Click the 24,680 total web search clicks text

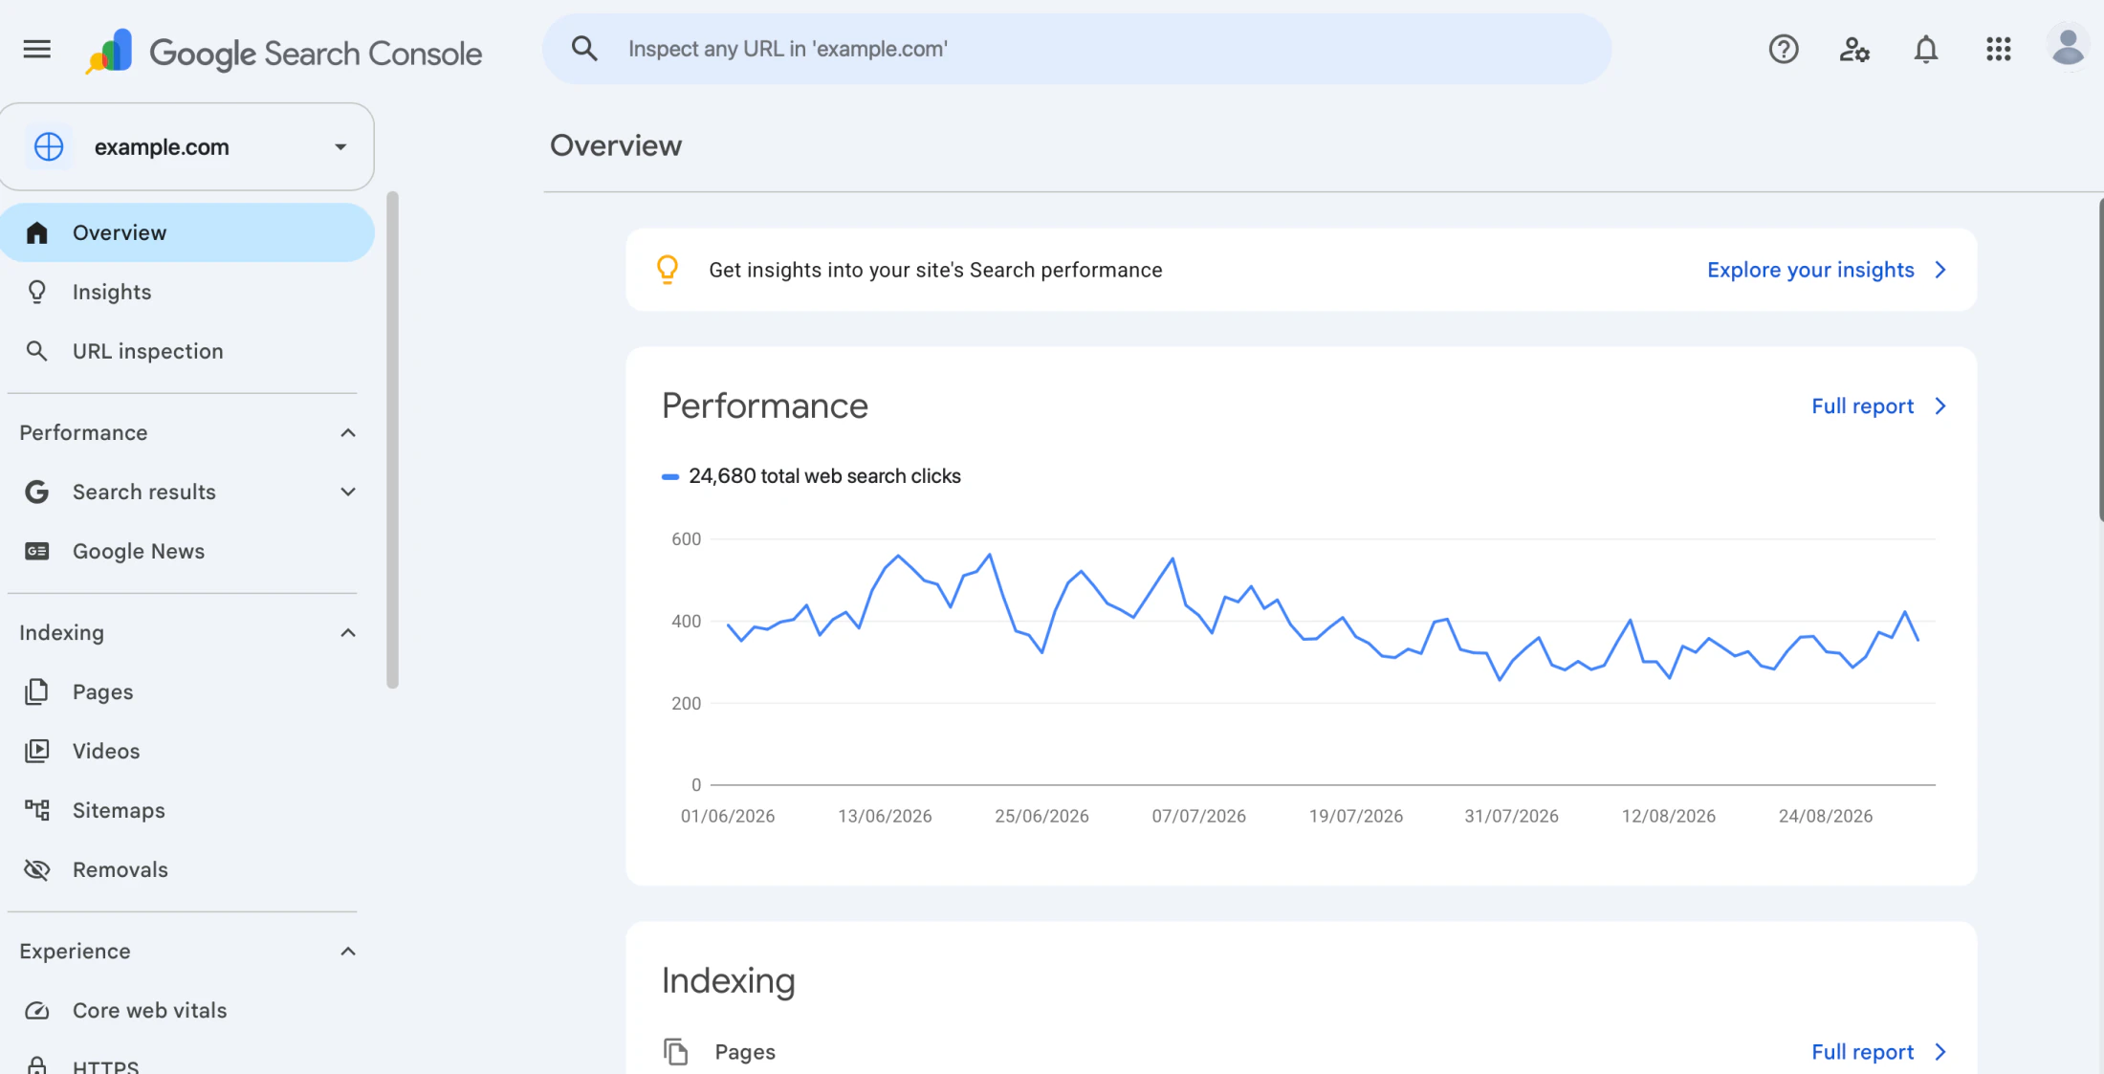824,476
